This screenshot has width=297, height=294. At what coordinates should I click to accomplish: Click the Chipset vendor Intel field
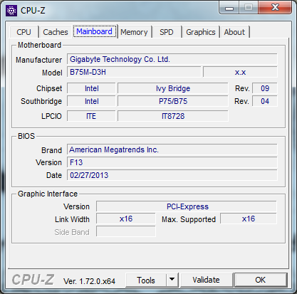coord(91,88)
